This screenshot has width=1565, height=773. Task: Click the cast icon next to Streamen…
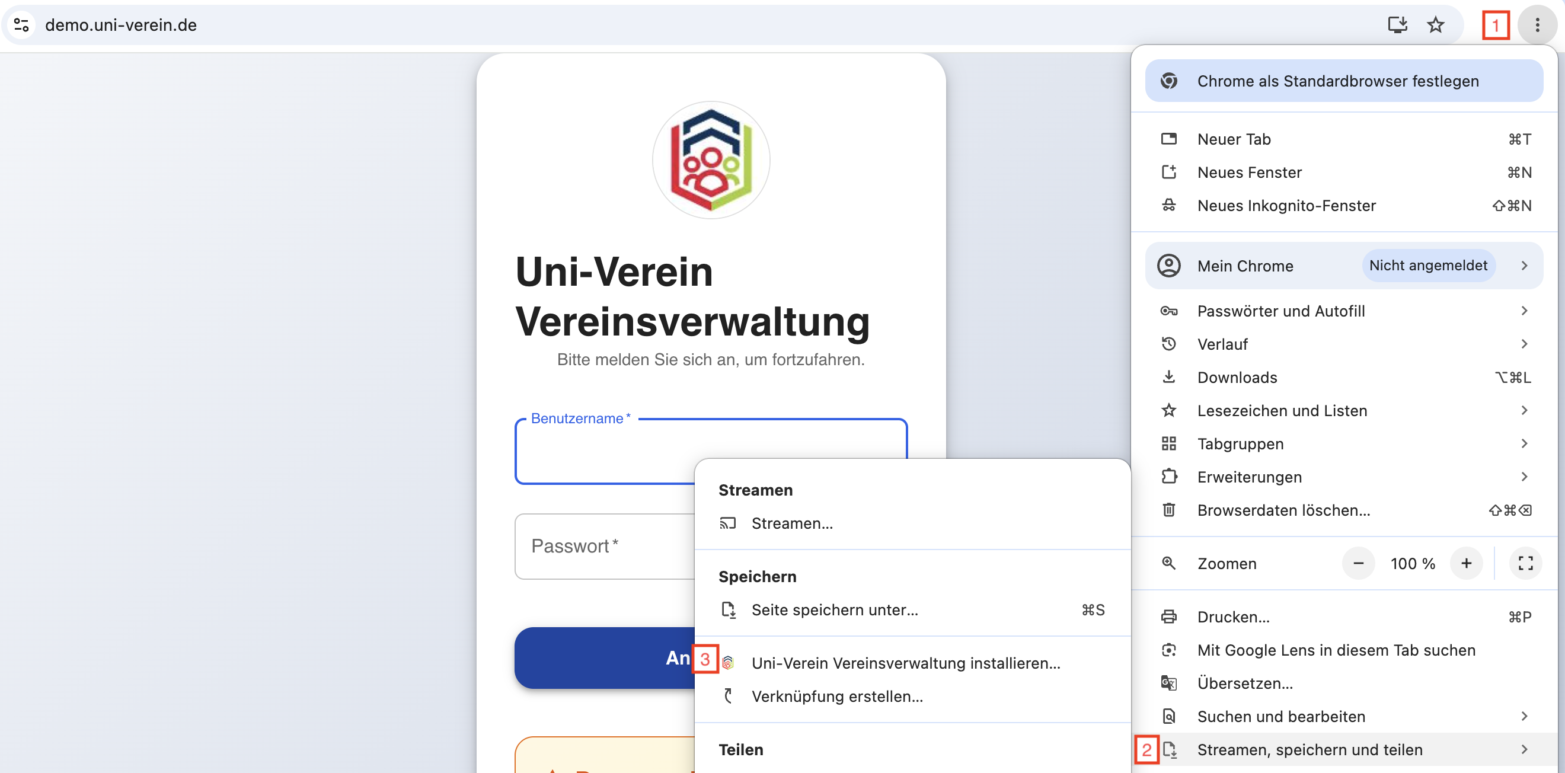click(727, 523)
